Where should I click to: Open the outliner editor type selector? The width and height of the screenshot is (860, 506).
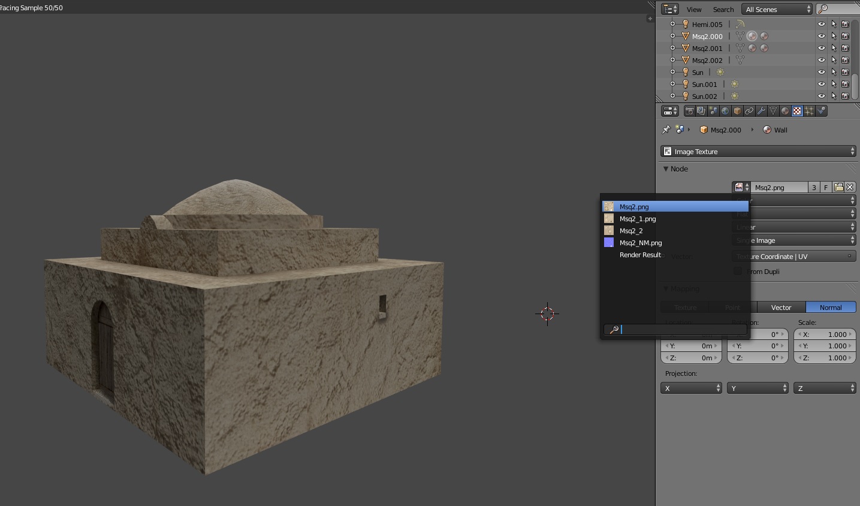pos(670,9)
